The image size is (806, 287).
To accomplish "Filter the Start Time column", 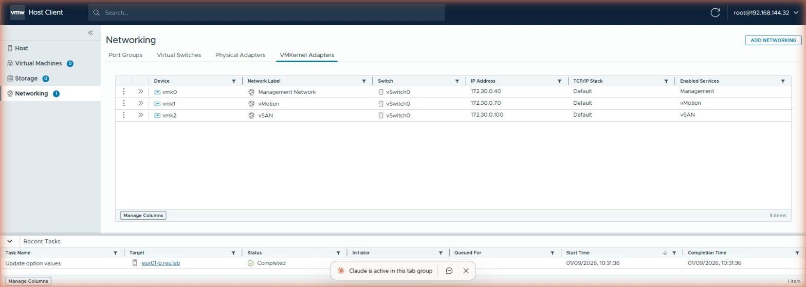I will point(674,253).
